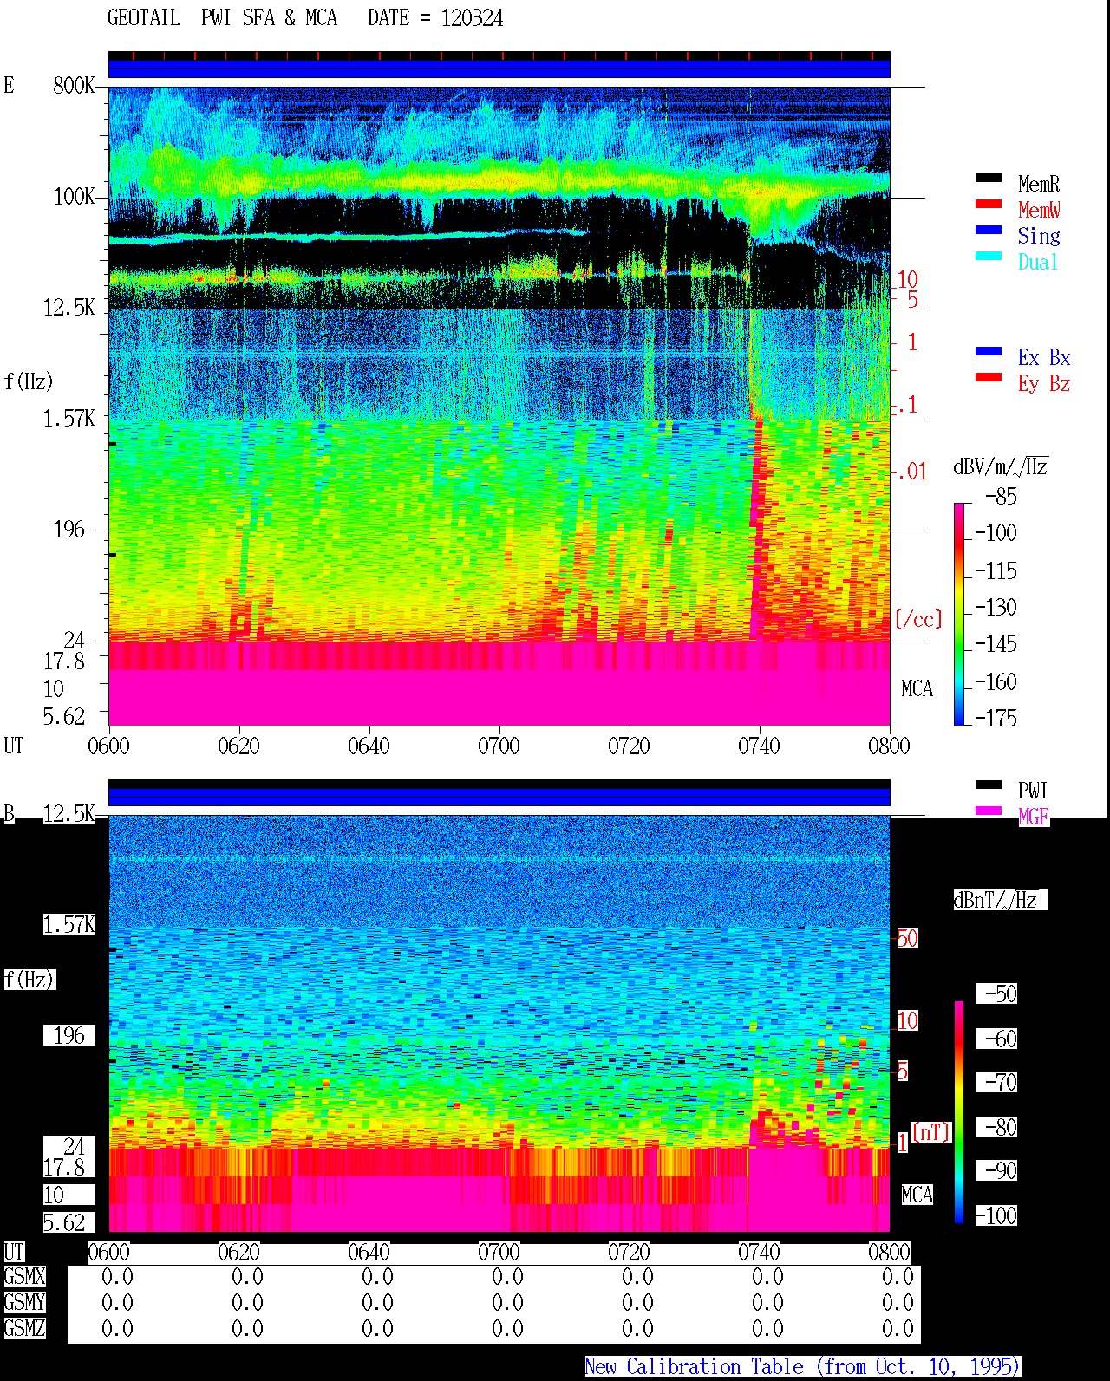Click the B panel 0800 time label
Viewport: 1110px width, 1381px height.
(889, 1252)
